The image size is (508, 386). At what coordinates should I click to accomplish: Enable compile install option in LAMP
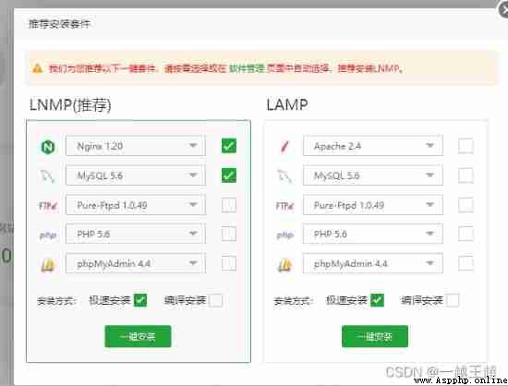point(453,300)
